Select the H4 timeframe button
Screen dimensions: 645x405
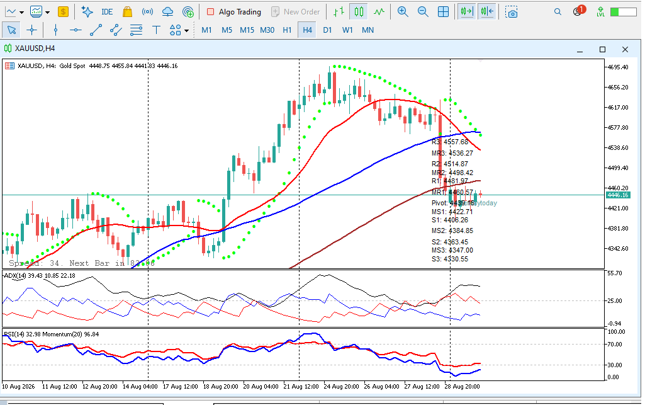click(307, 30)
